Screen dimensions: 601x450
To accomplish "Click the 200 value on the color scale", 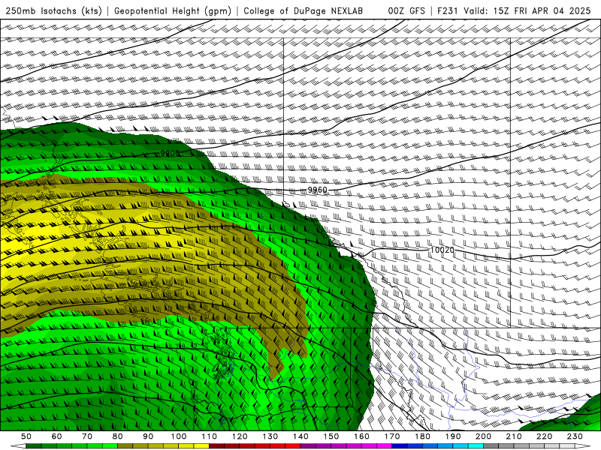I will [483, 436].
